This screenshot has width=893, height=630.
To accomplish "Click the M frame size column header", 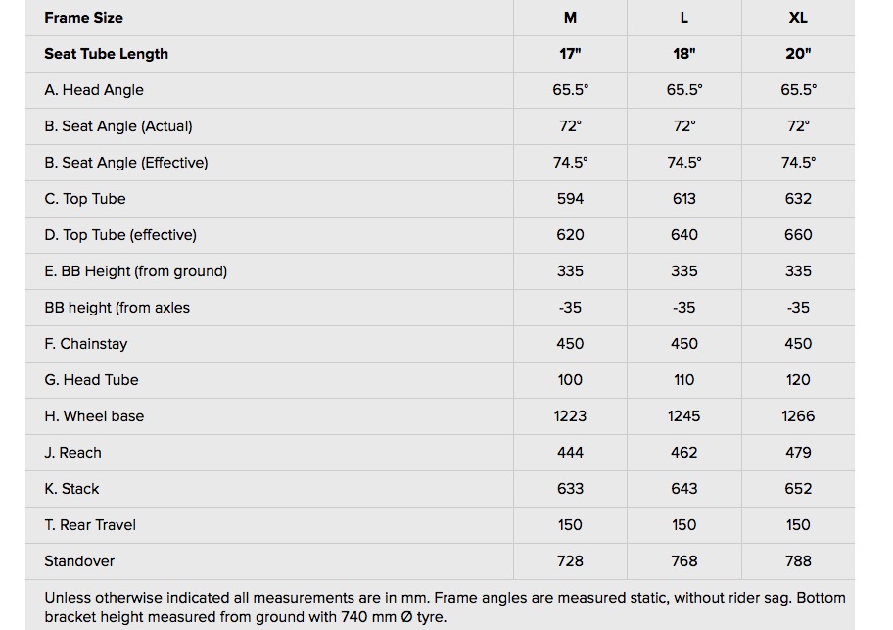I will [570, 18].
